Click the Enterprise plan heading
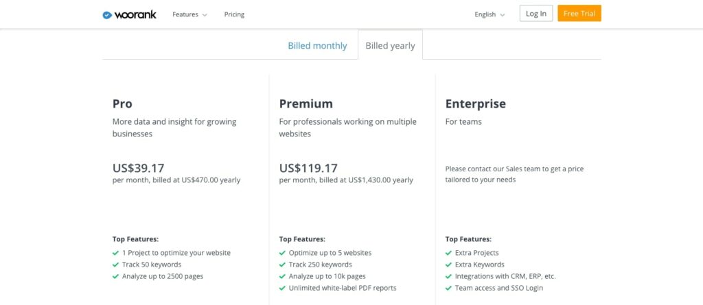Screen dimensions: 703x305 [x=476, y=104]
